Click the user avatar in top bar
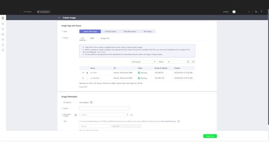This screenshot has height=151, width=269. (x=234, y=12)
